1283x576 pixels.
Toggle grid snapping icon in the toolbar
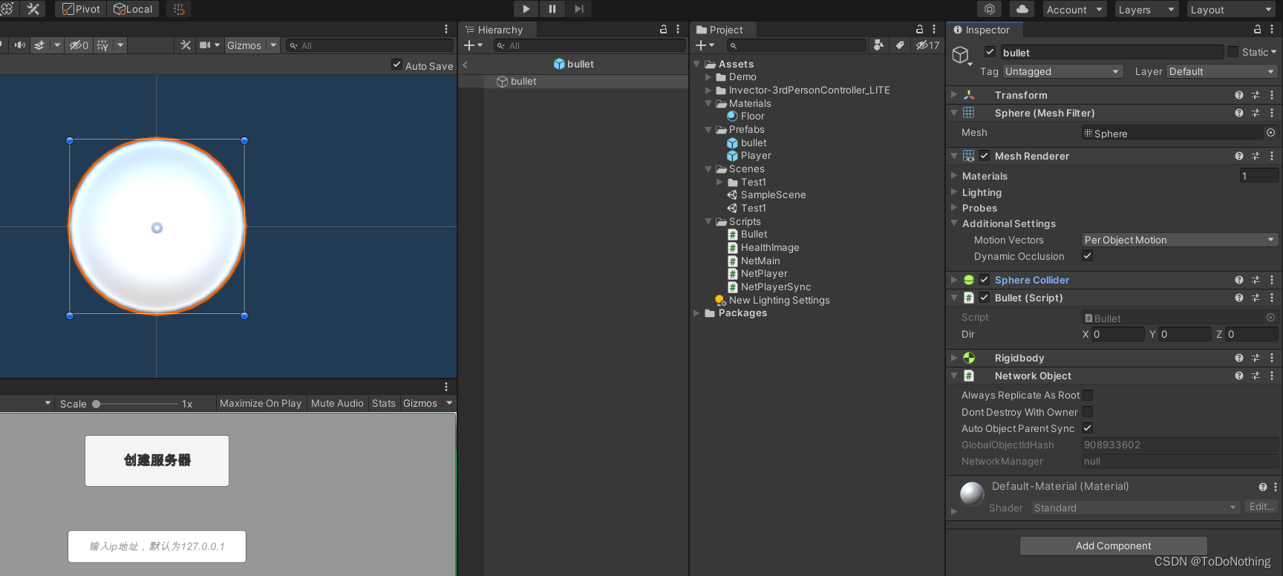coord(178,9)
